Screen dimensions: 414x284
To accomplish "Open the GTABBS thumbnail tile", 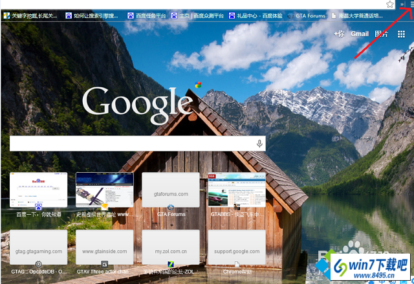I will coord(237,190).
